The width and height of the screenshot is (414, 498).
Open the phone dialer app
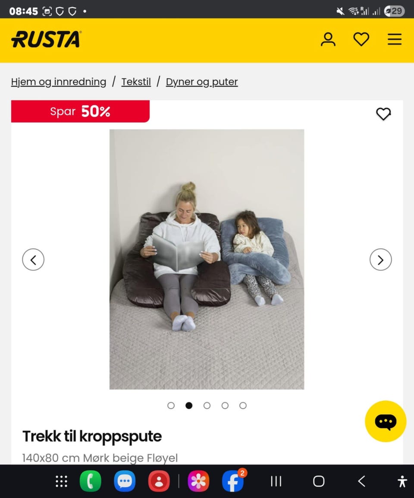coord(90,481)
